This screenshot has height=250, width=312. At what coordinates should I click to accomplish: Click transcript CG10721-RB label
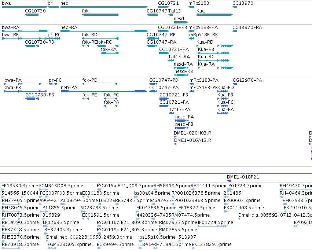pos(172,27)
